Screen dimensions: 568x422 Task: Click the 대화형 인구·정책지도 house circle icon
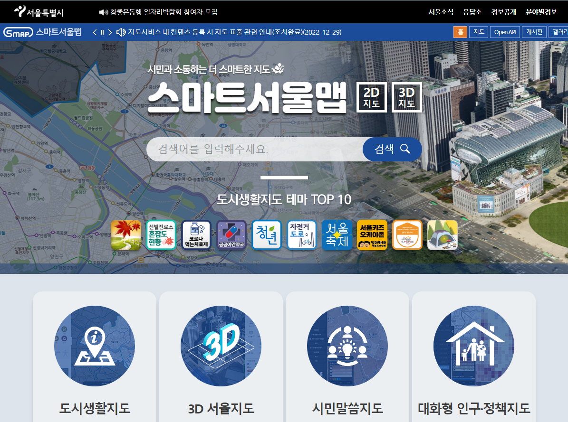point(474,346)
